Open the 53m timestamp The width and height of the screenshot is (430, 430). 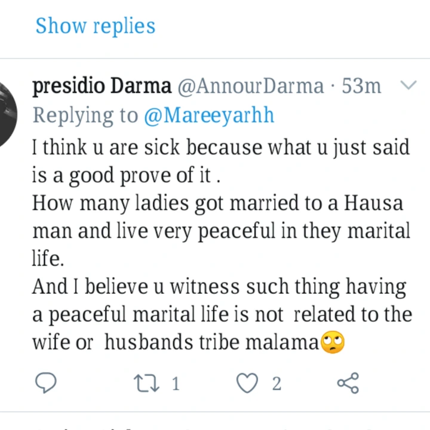361,86
